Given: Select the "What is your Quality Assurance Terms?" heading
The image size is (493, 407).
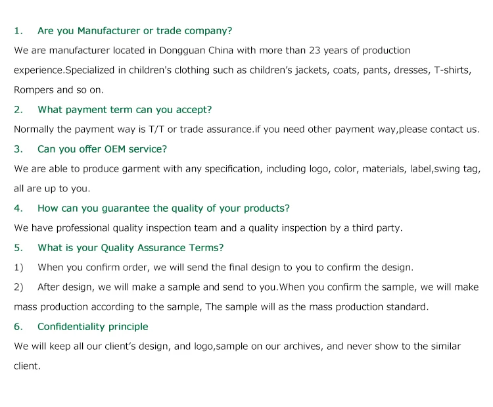Looking at the screenshot, I should click(x=130, y=248).
